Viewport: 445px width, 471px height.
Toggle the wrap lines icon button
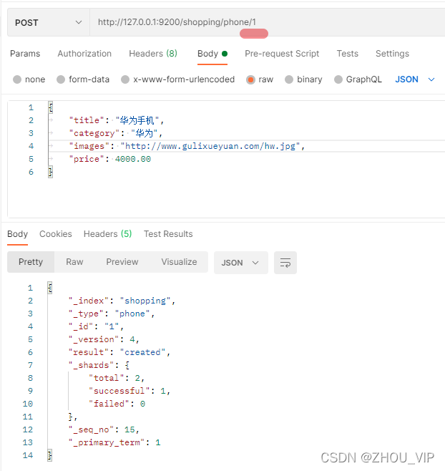(285, 263)
